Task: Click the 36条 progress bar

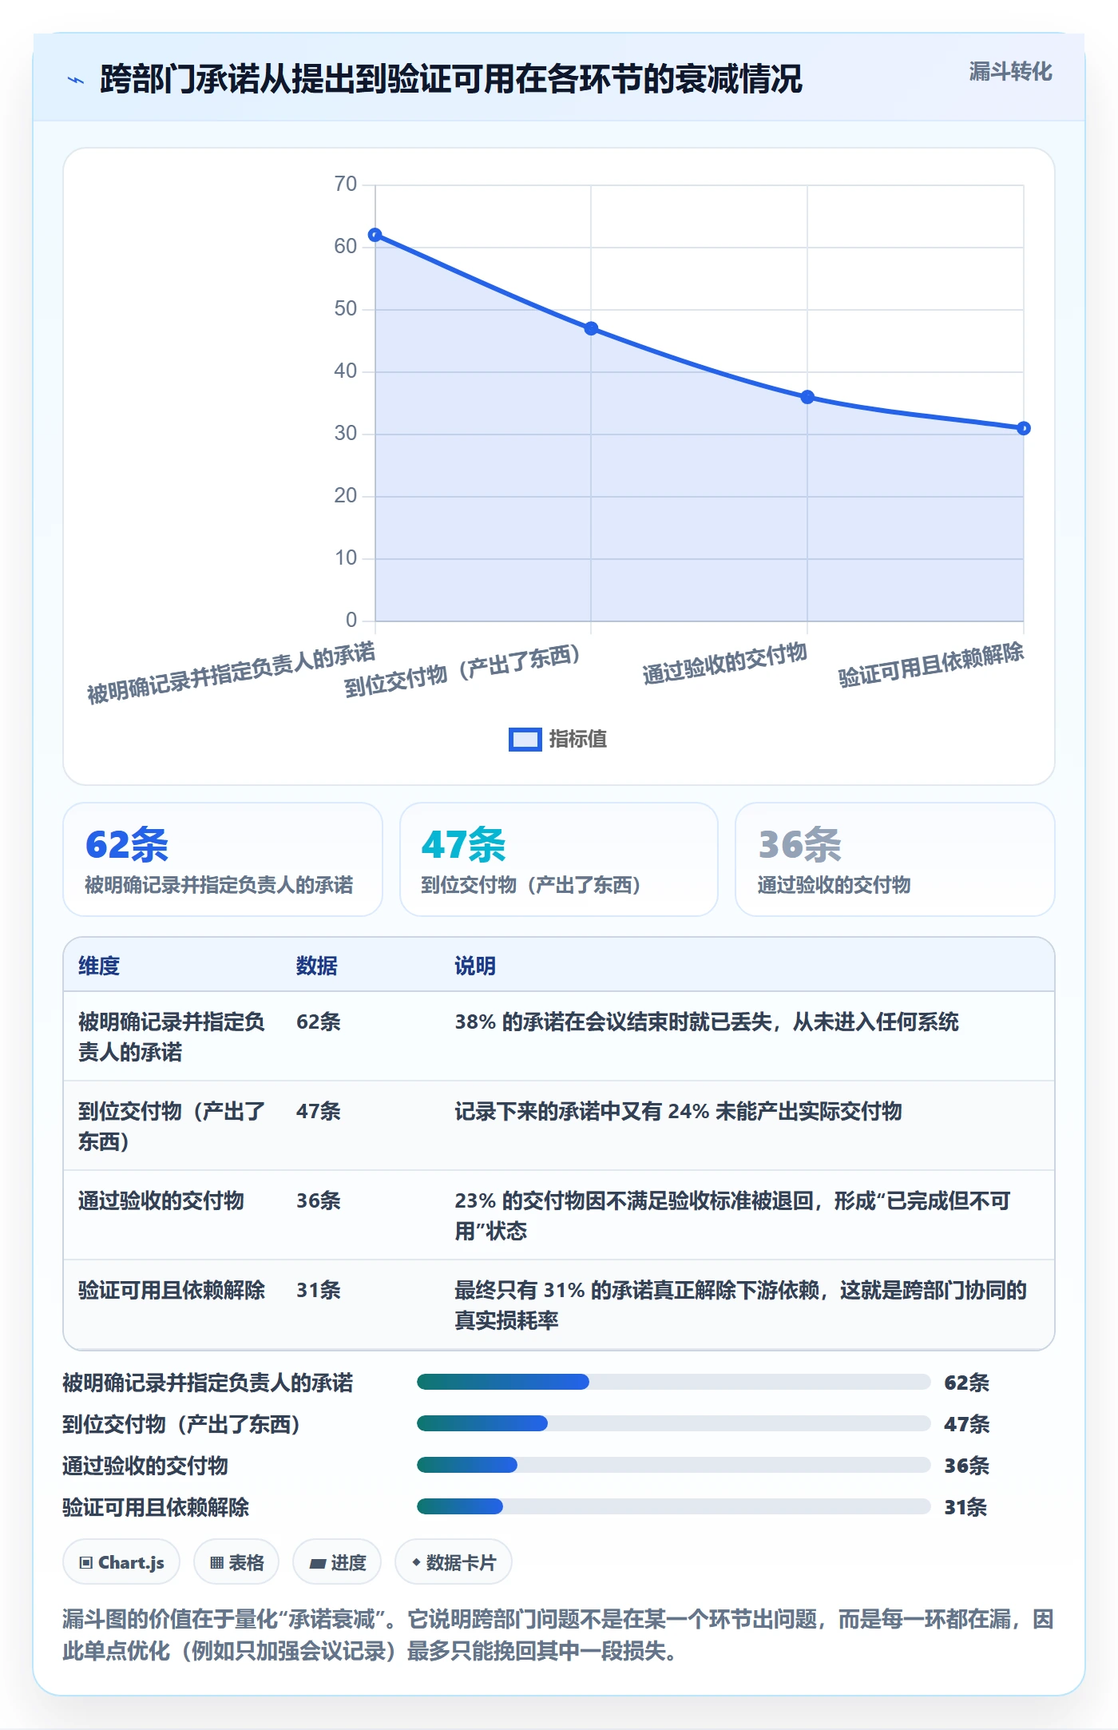Action: (x=674, y=1465)
